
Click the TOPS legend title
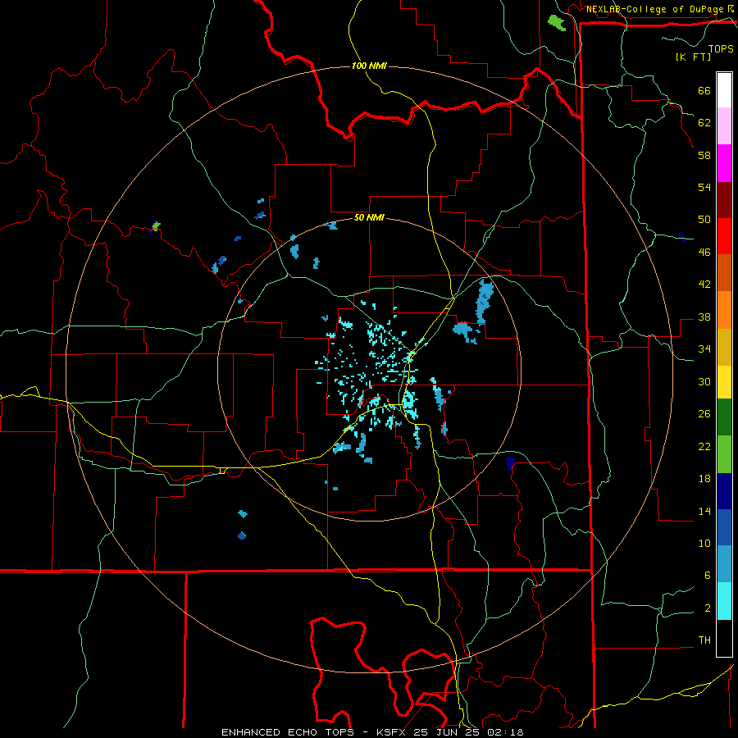pyautogui.click(x=721, y=49)
